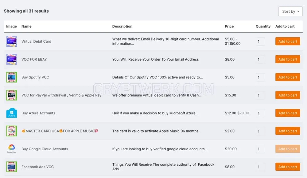Click description 'Details Of Our Spotify VCC...'
This screenshot has height=178, width=307.
pos(157,77)
